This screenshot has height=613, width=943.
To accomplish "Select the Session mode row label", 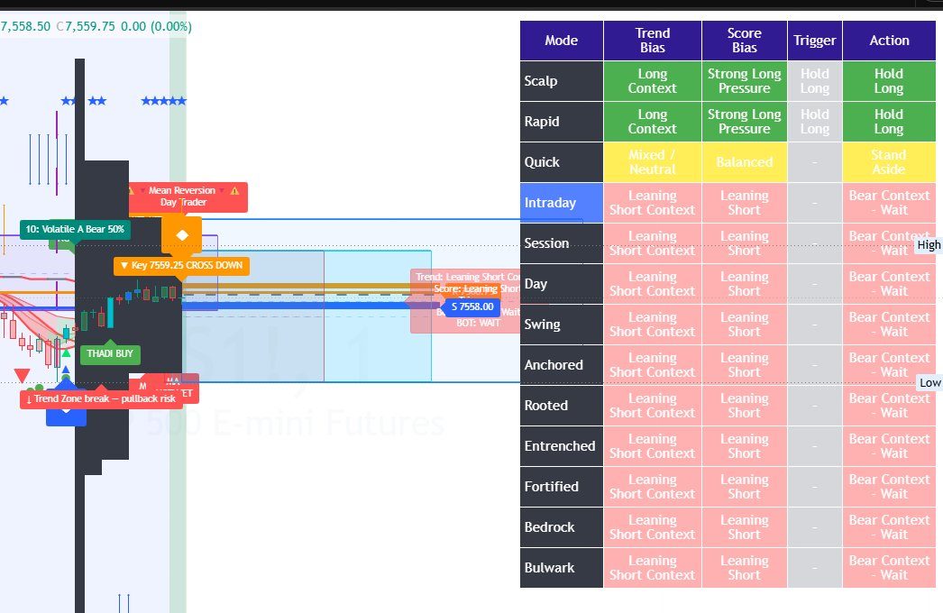I will pyautogui.click(x=561, y=243).
